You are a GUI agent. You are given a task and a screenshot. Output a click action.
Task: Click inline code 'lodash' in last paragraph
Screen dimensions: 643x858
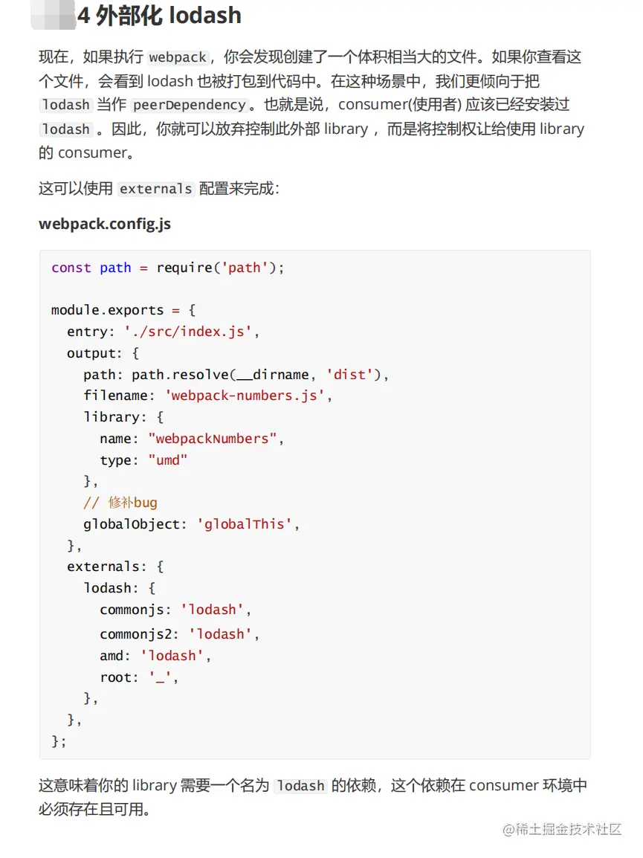point(300,786)
